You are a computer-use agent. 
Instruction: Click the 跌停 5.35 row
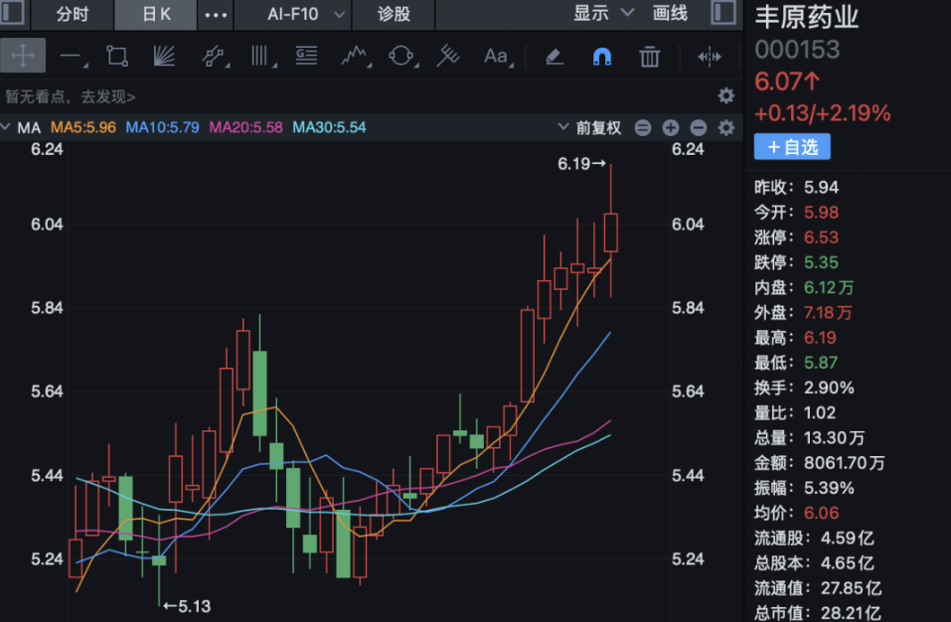pyautogui.click(x=796, y=262)
